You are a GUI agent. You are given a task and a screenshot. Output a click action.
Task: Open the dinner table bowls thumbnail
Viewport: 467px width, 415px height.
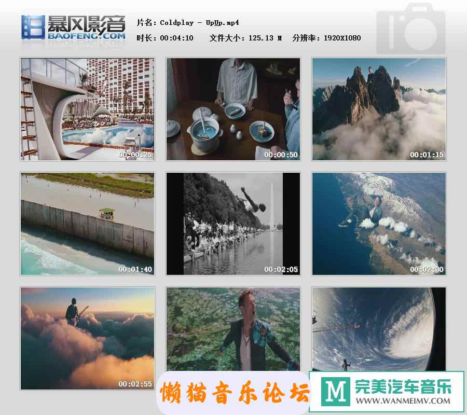(233, 109)
